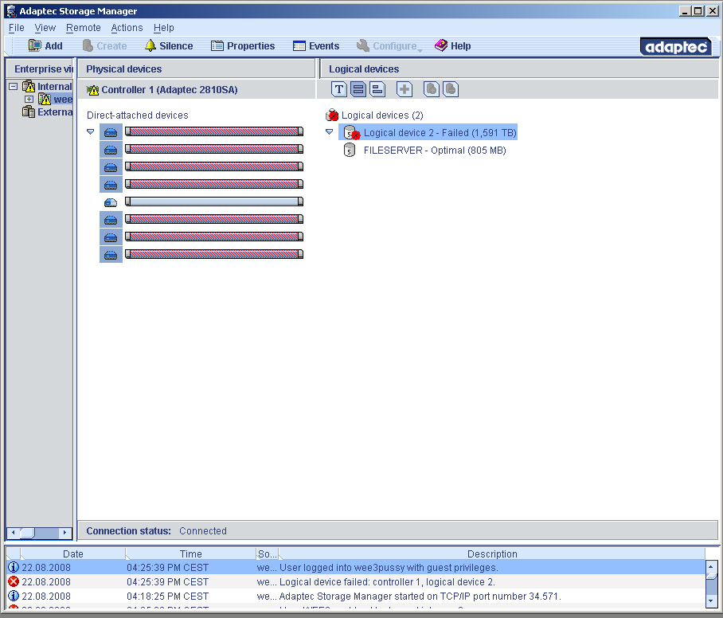Screen dimensions: 723x618
Task: Click the Physical devices panel header
Action: 197,68
